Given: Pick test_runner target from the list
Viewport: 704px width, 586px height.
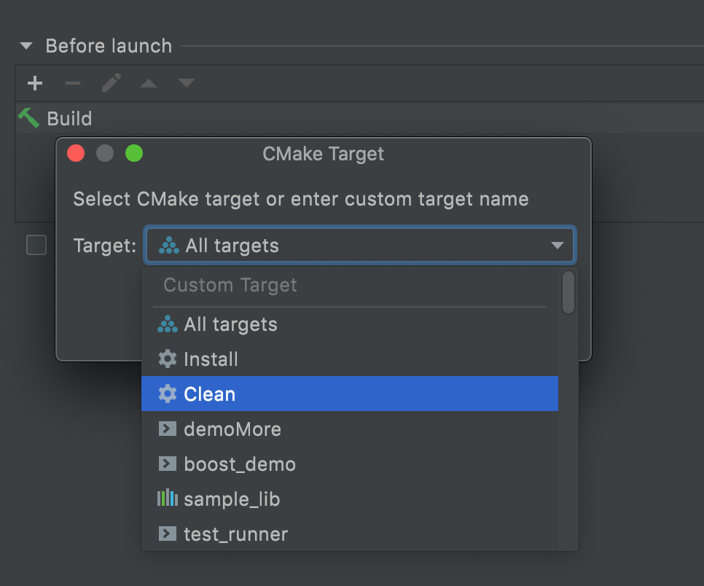Looking at the screenshot, I should click(350, 534).
